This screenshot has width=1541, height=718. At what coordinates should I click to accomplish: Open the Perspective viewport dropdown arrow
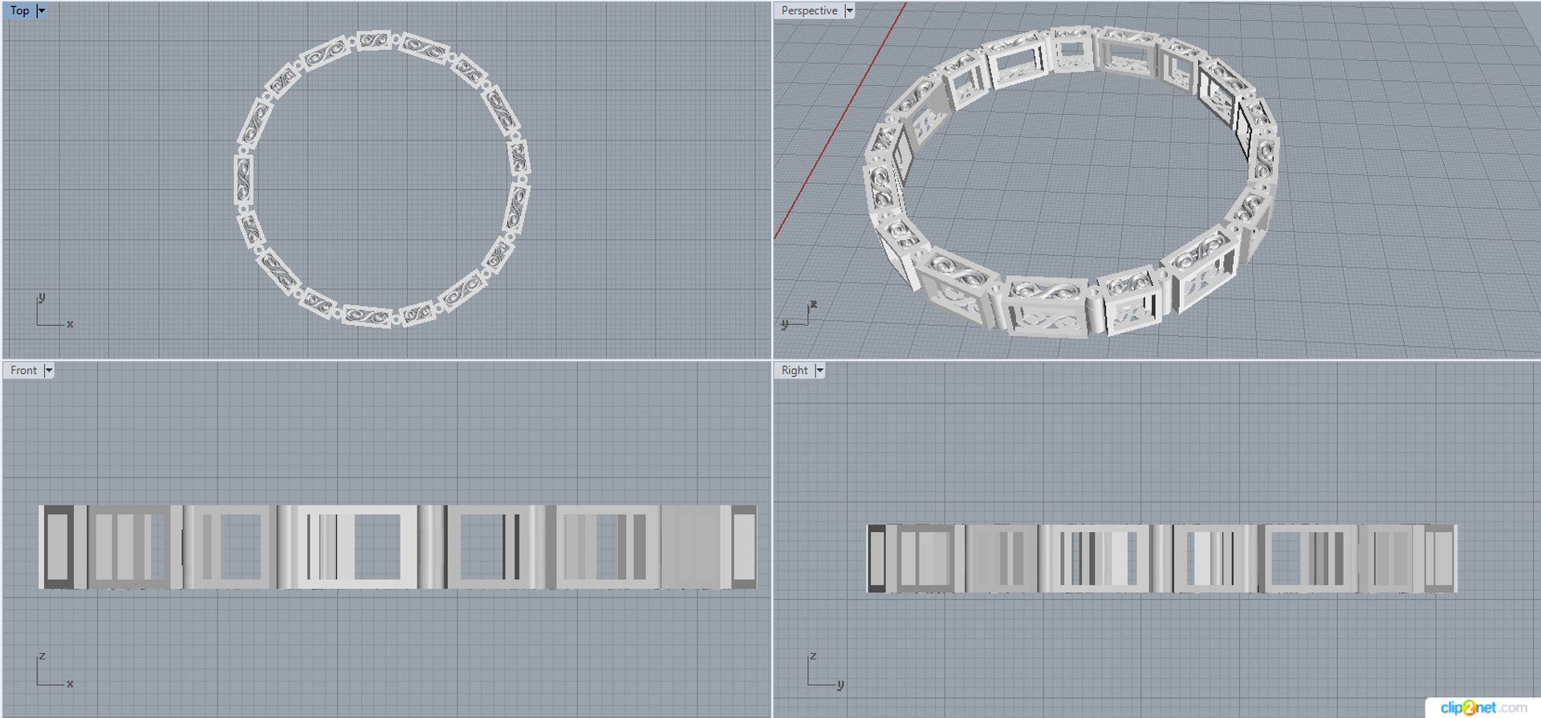pyautogui.click(x=849, y=10)
